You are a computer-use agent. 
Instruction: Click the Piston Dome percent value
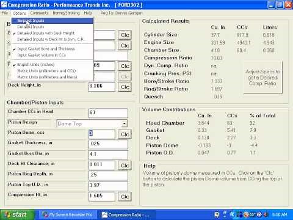[x=254, y=145]
